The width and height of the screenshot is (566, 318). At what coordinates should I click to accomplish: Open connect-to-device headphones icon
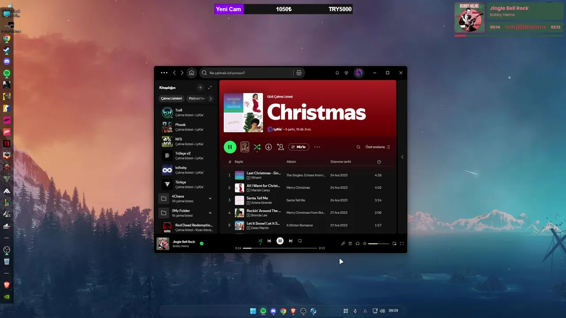357,244
